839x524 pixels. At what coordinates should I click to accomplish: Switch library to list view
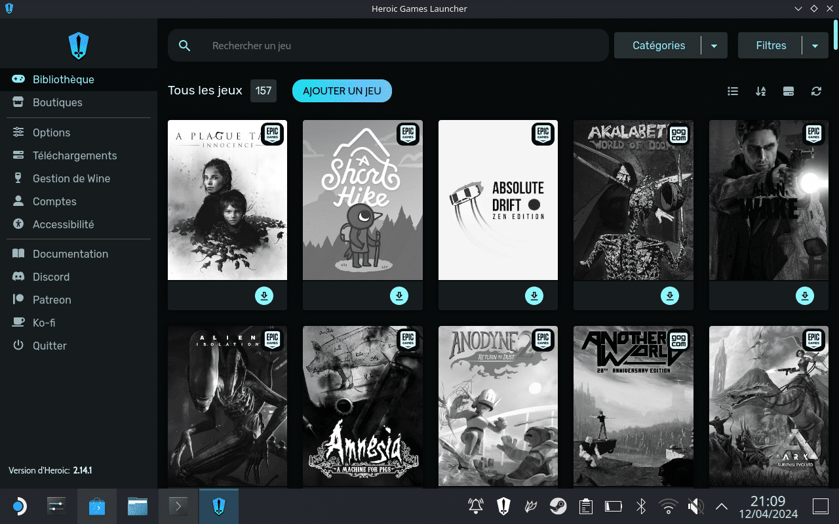point(733,91)
